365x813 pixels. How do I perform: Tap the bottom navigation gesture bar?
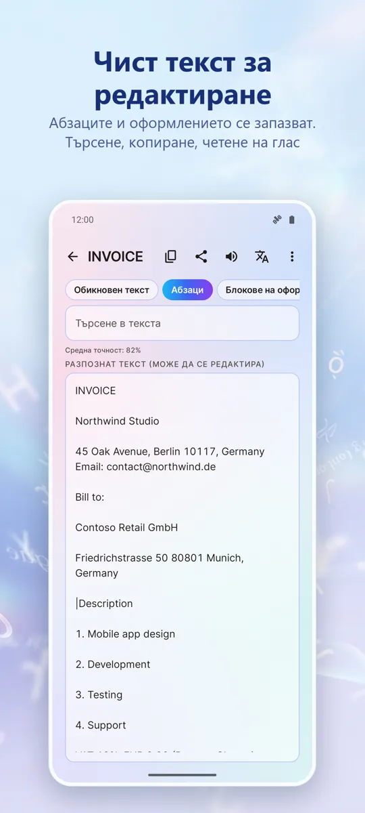[x=182, y=774]
